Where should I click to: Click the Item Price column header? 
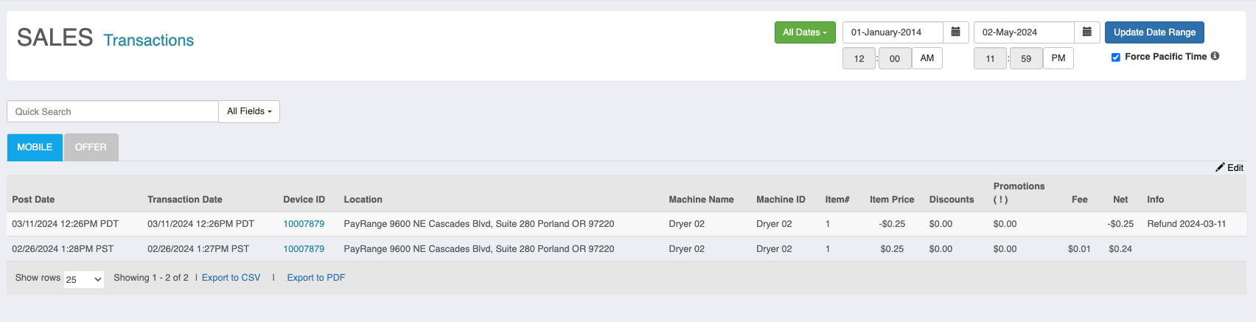tap(892, 200)
